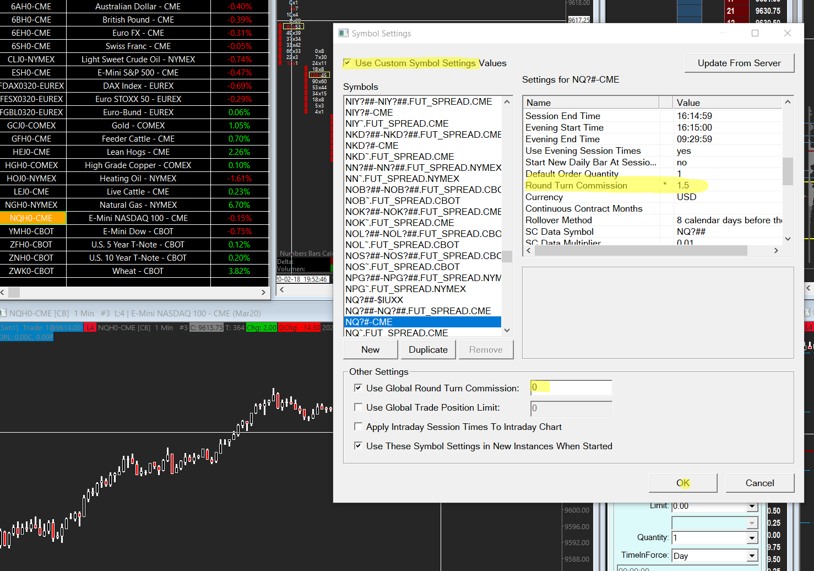Click Update From Server button

point(739,63)
